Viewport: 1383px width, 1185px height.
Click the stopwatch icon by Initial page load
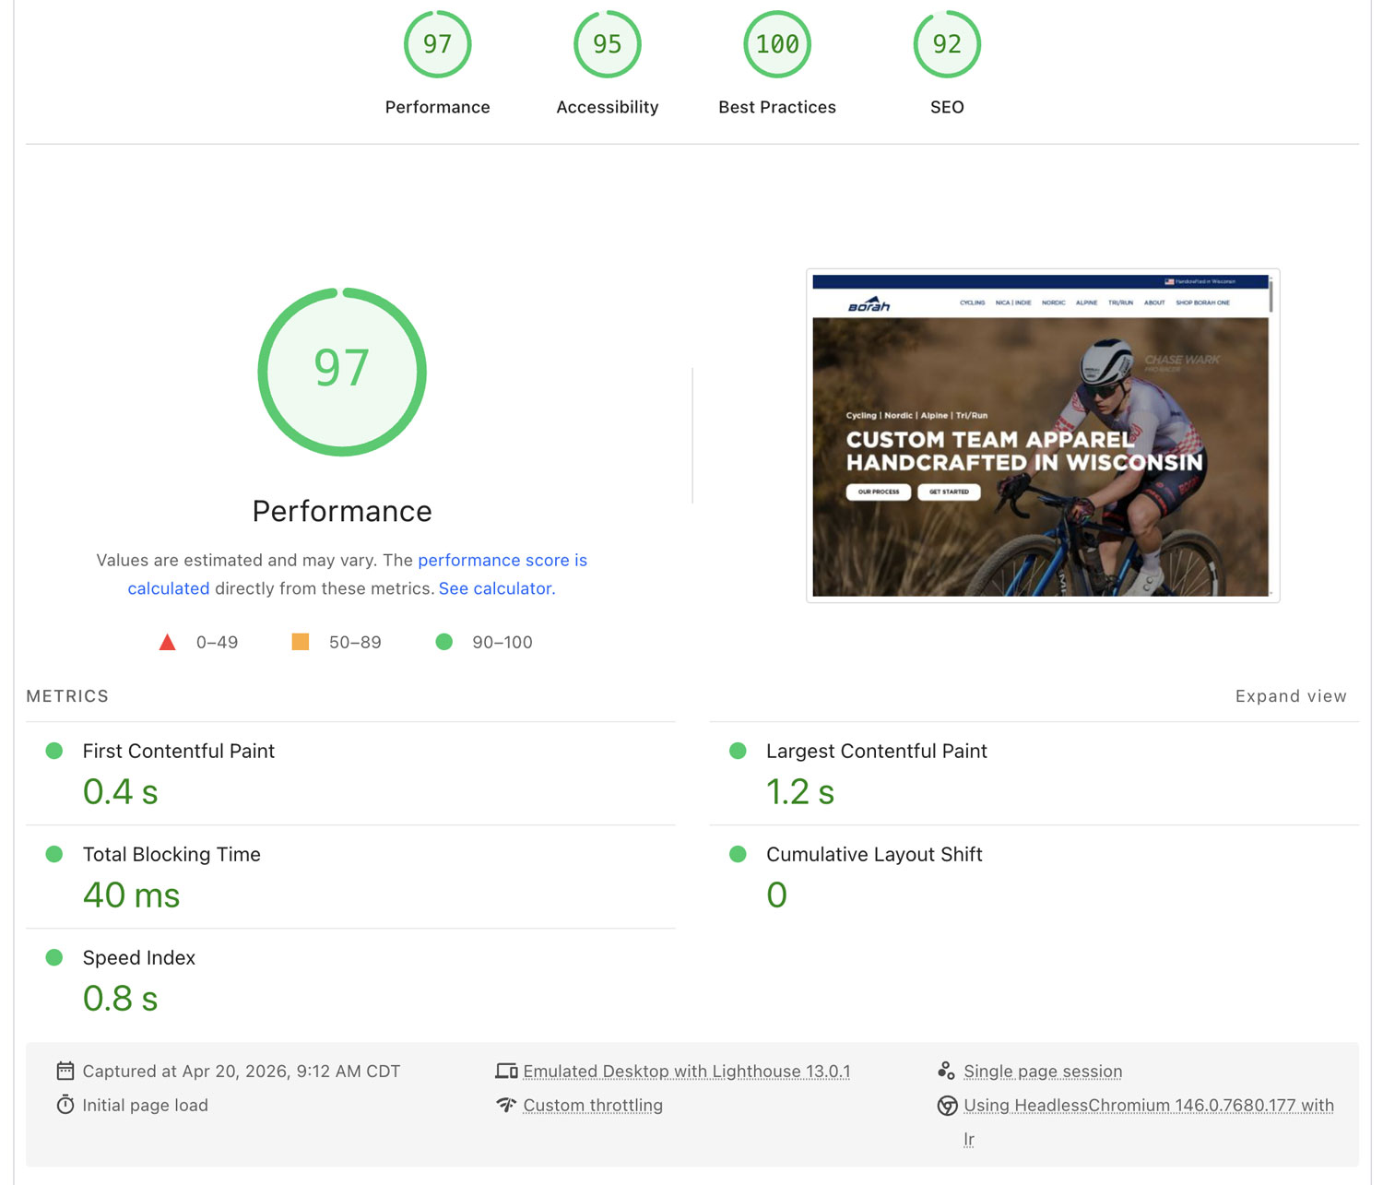(x=65, y=1105)
